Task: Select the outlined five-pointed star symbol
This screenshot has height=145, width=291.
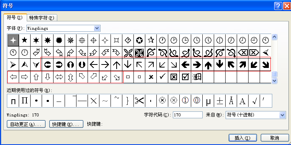Action: click(151, 40)
